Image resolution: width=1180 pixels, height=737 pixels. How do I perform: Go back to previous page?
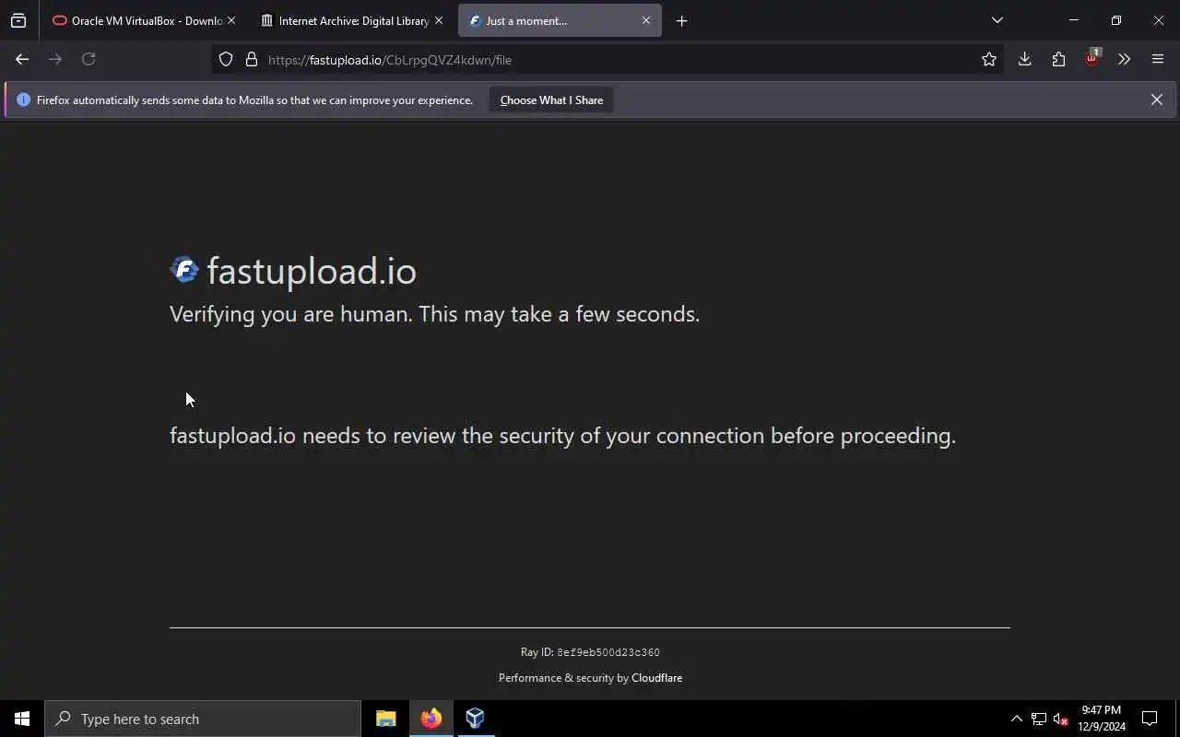[22, 59]
